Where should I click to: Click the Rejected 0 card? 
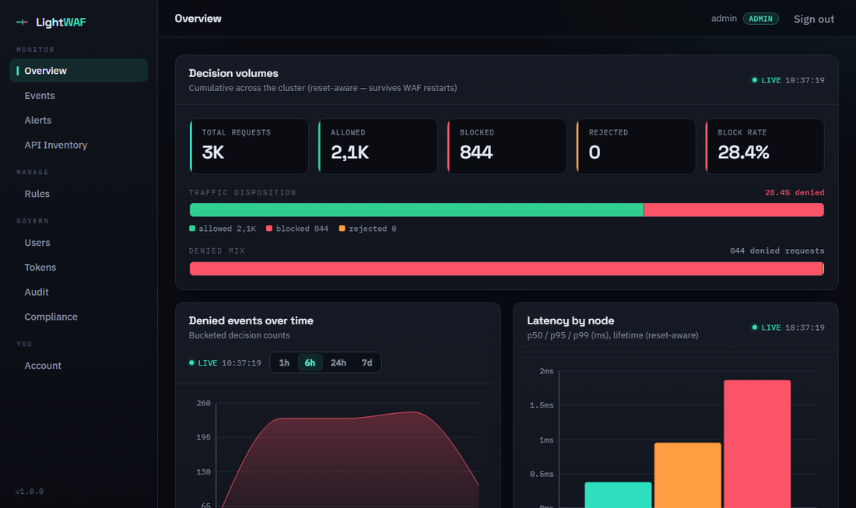pos(636,146)
